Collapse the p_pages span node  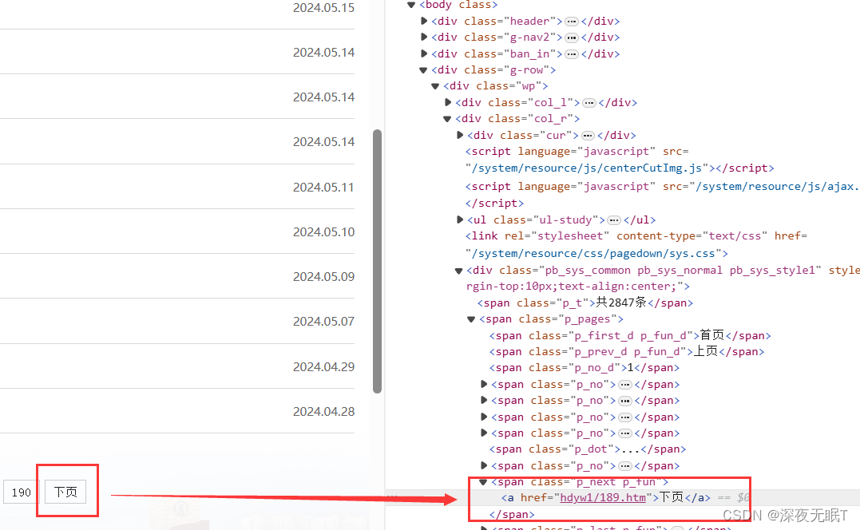coord(471,319)
